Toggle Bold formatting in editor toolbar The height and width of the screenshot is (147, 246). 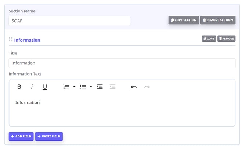pyautogui.click(x=19, y=87)
